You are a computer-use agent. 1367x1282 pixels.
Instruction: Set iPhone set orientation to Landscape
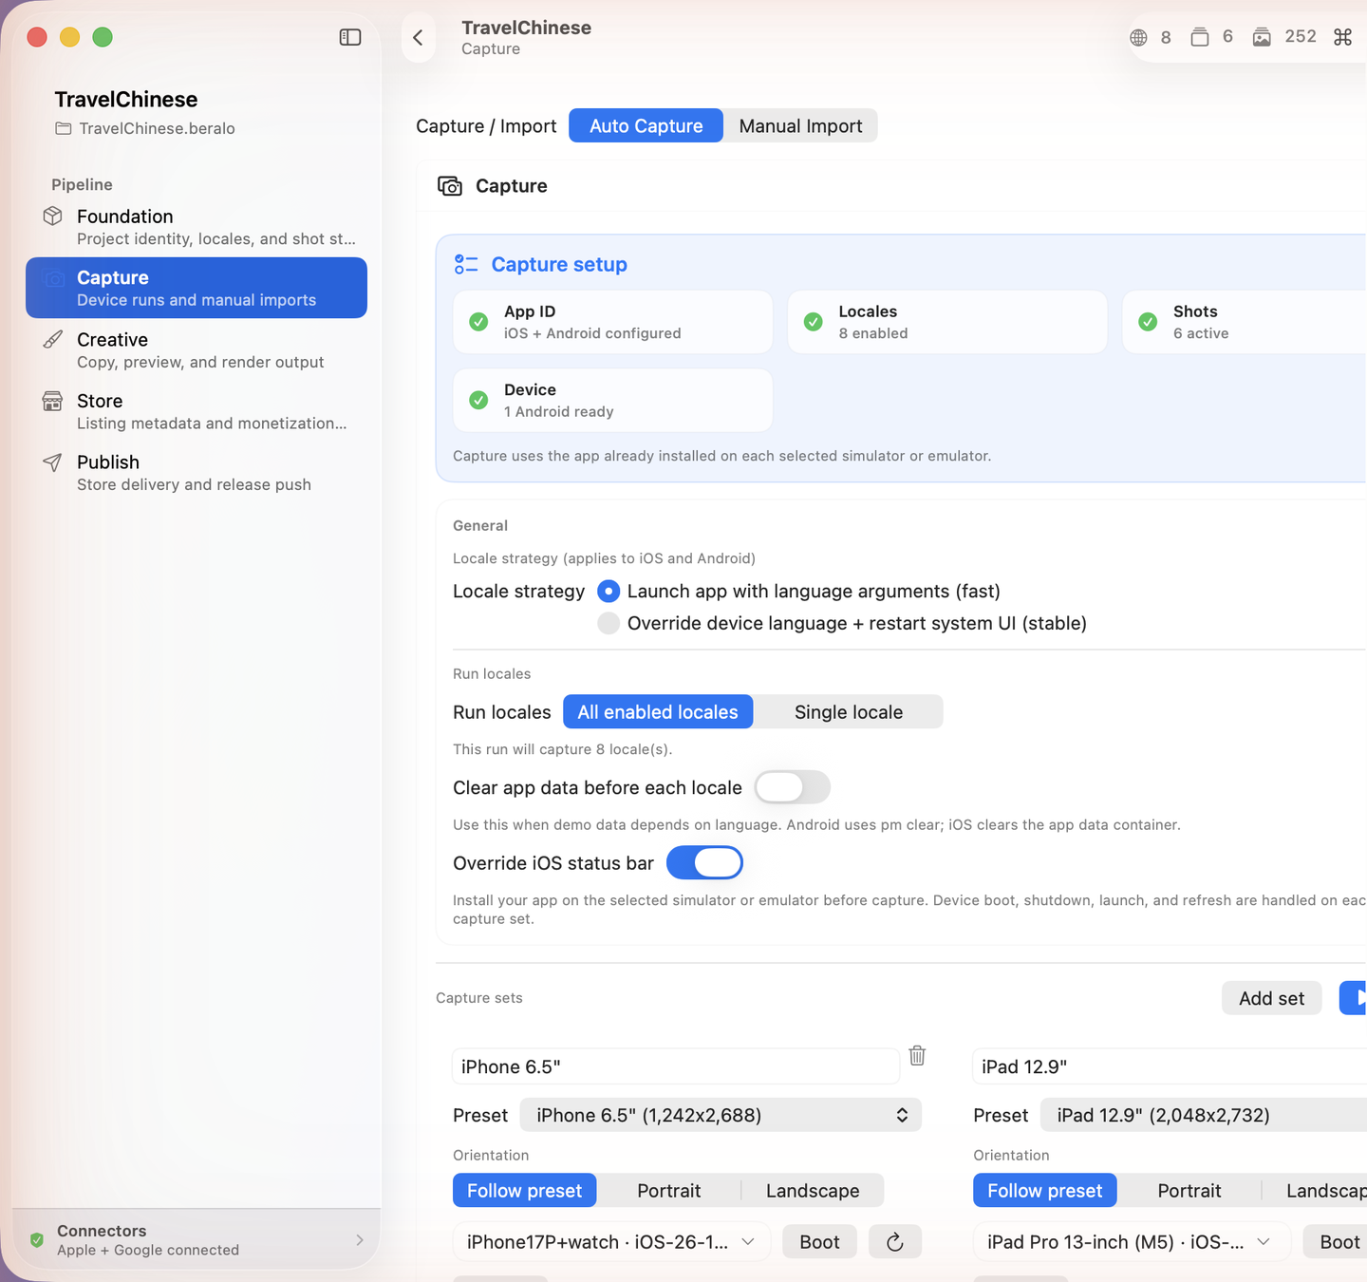click(x=813, y=1191)
